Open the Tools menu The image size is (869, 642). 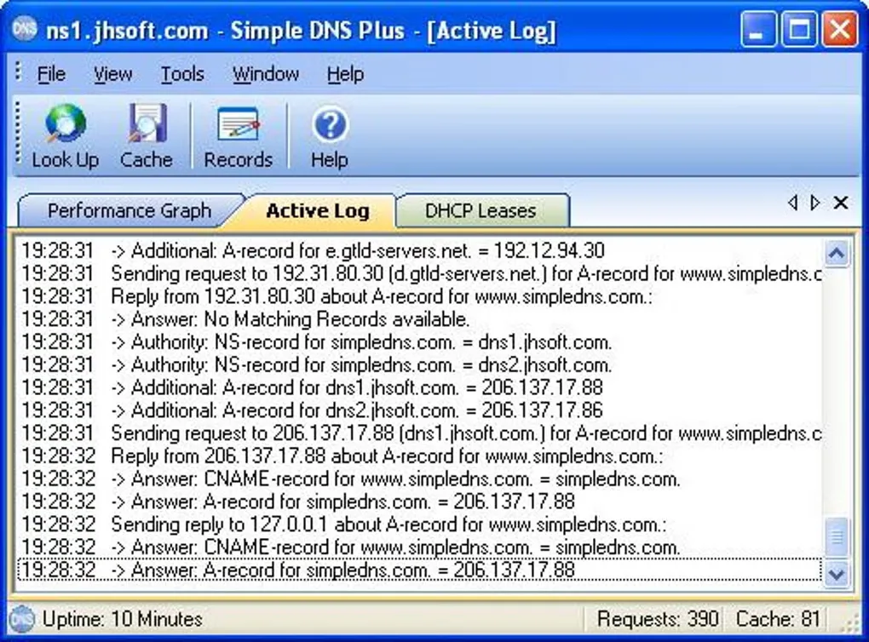(x=182, y=74)
